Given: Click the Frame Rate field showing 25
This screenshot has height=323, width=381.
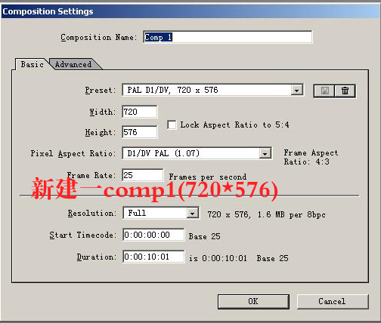Looking at the screenshot, I should (x=143, y=175).
